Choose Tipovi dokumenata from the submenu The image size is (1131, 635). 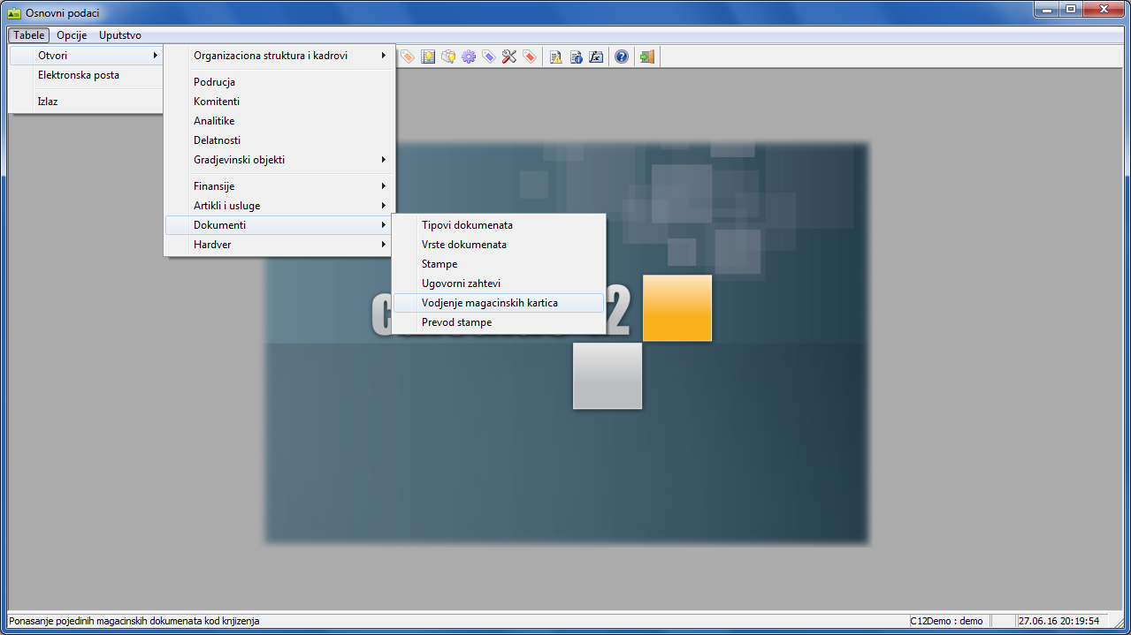(467, 225)
